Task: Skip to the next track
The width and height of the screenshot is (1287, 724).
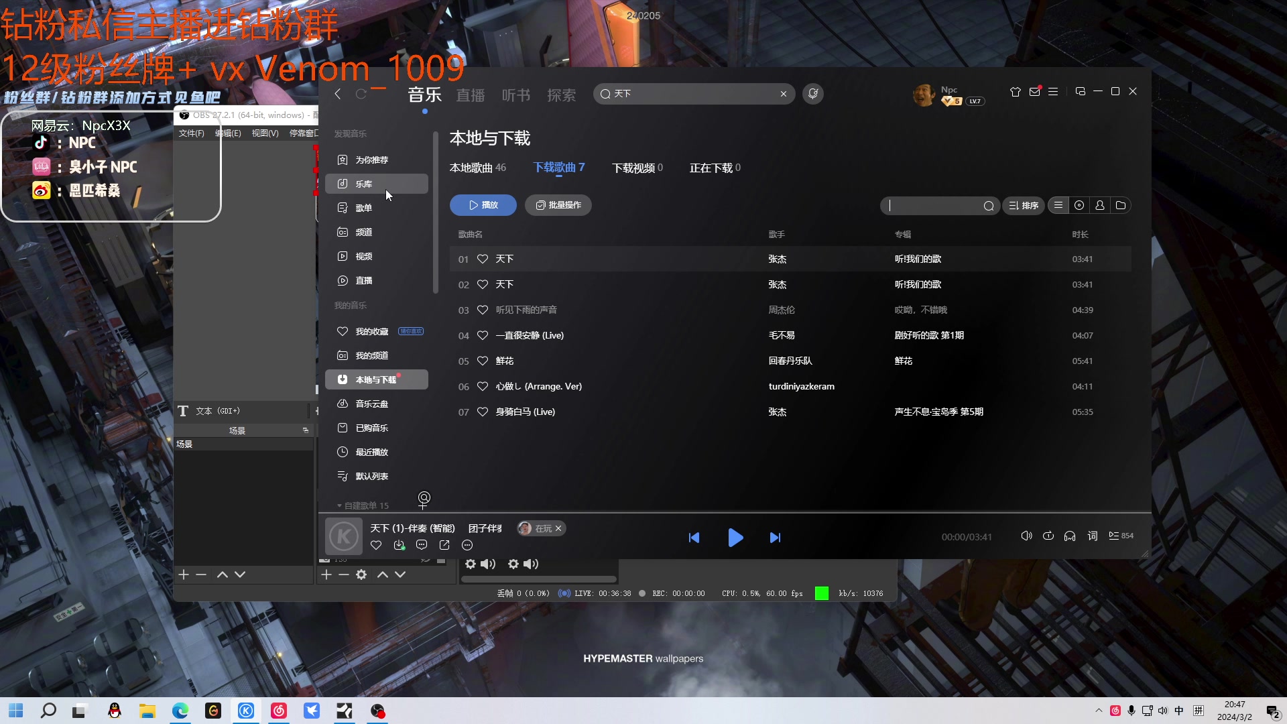Action: tap(775, 538)
